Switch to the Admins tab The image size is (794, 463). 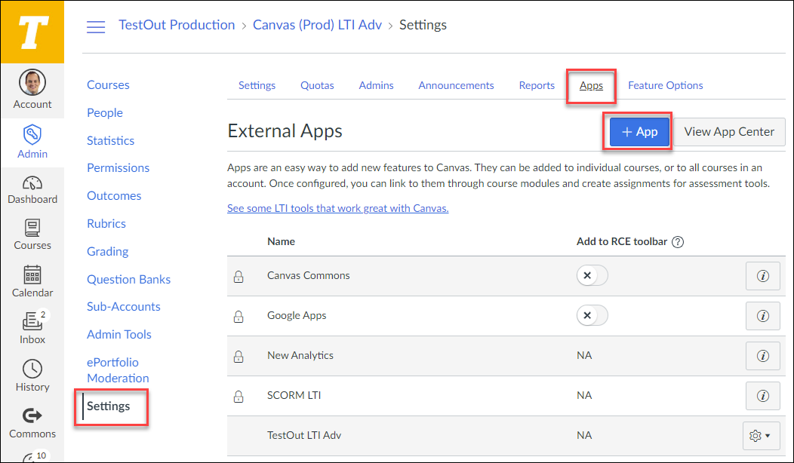[x=376, y=85]
